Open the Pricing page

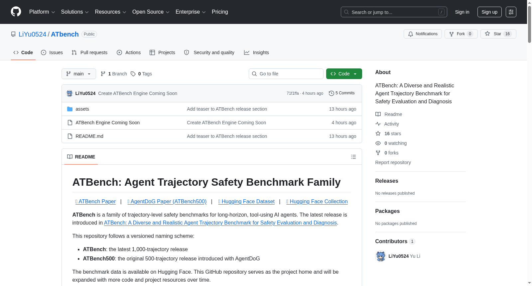(x=220, y=12)
